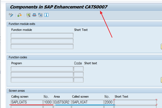
Task: Click the first Code field next to Program
Action: coord(78,69)
